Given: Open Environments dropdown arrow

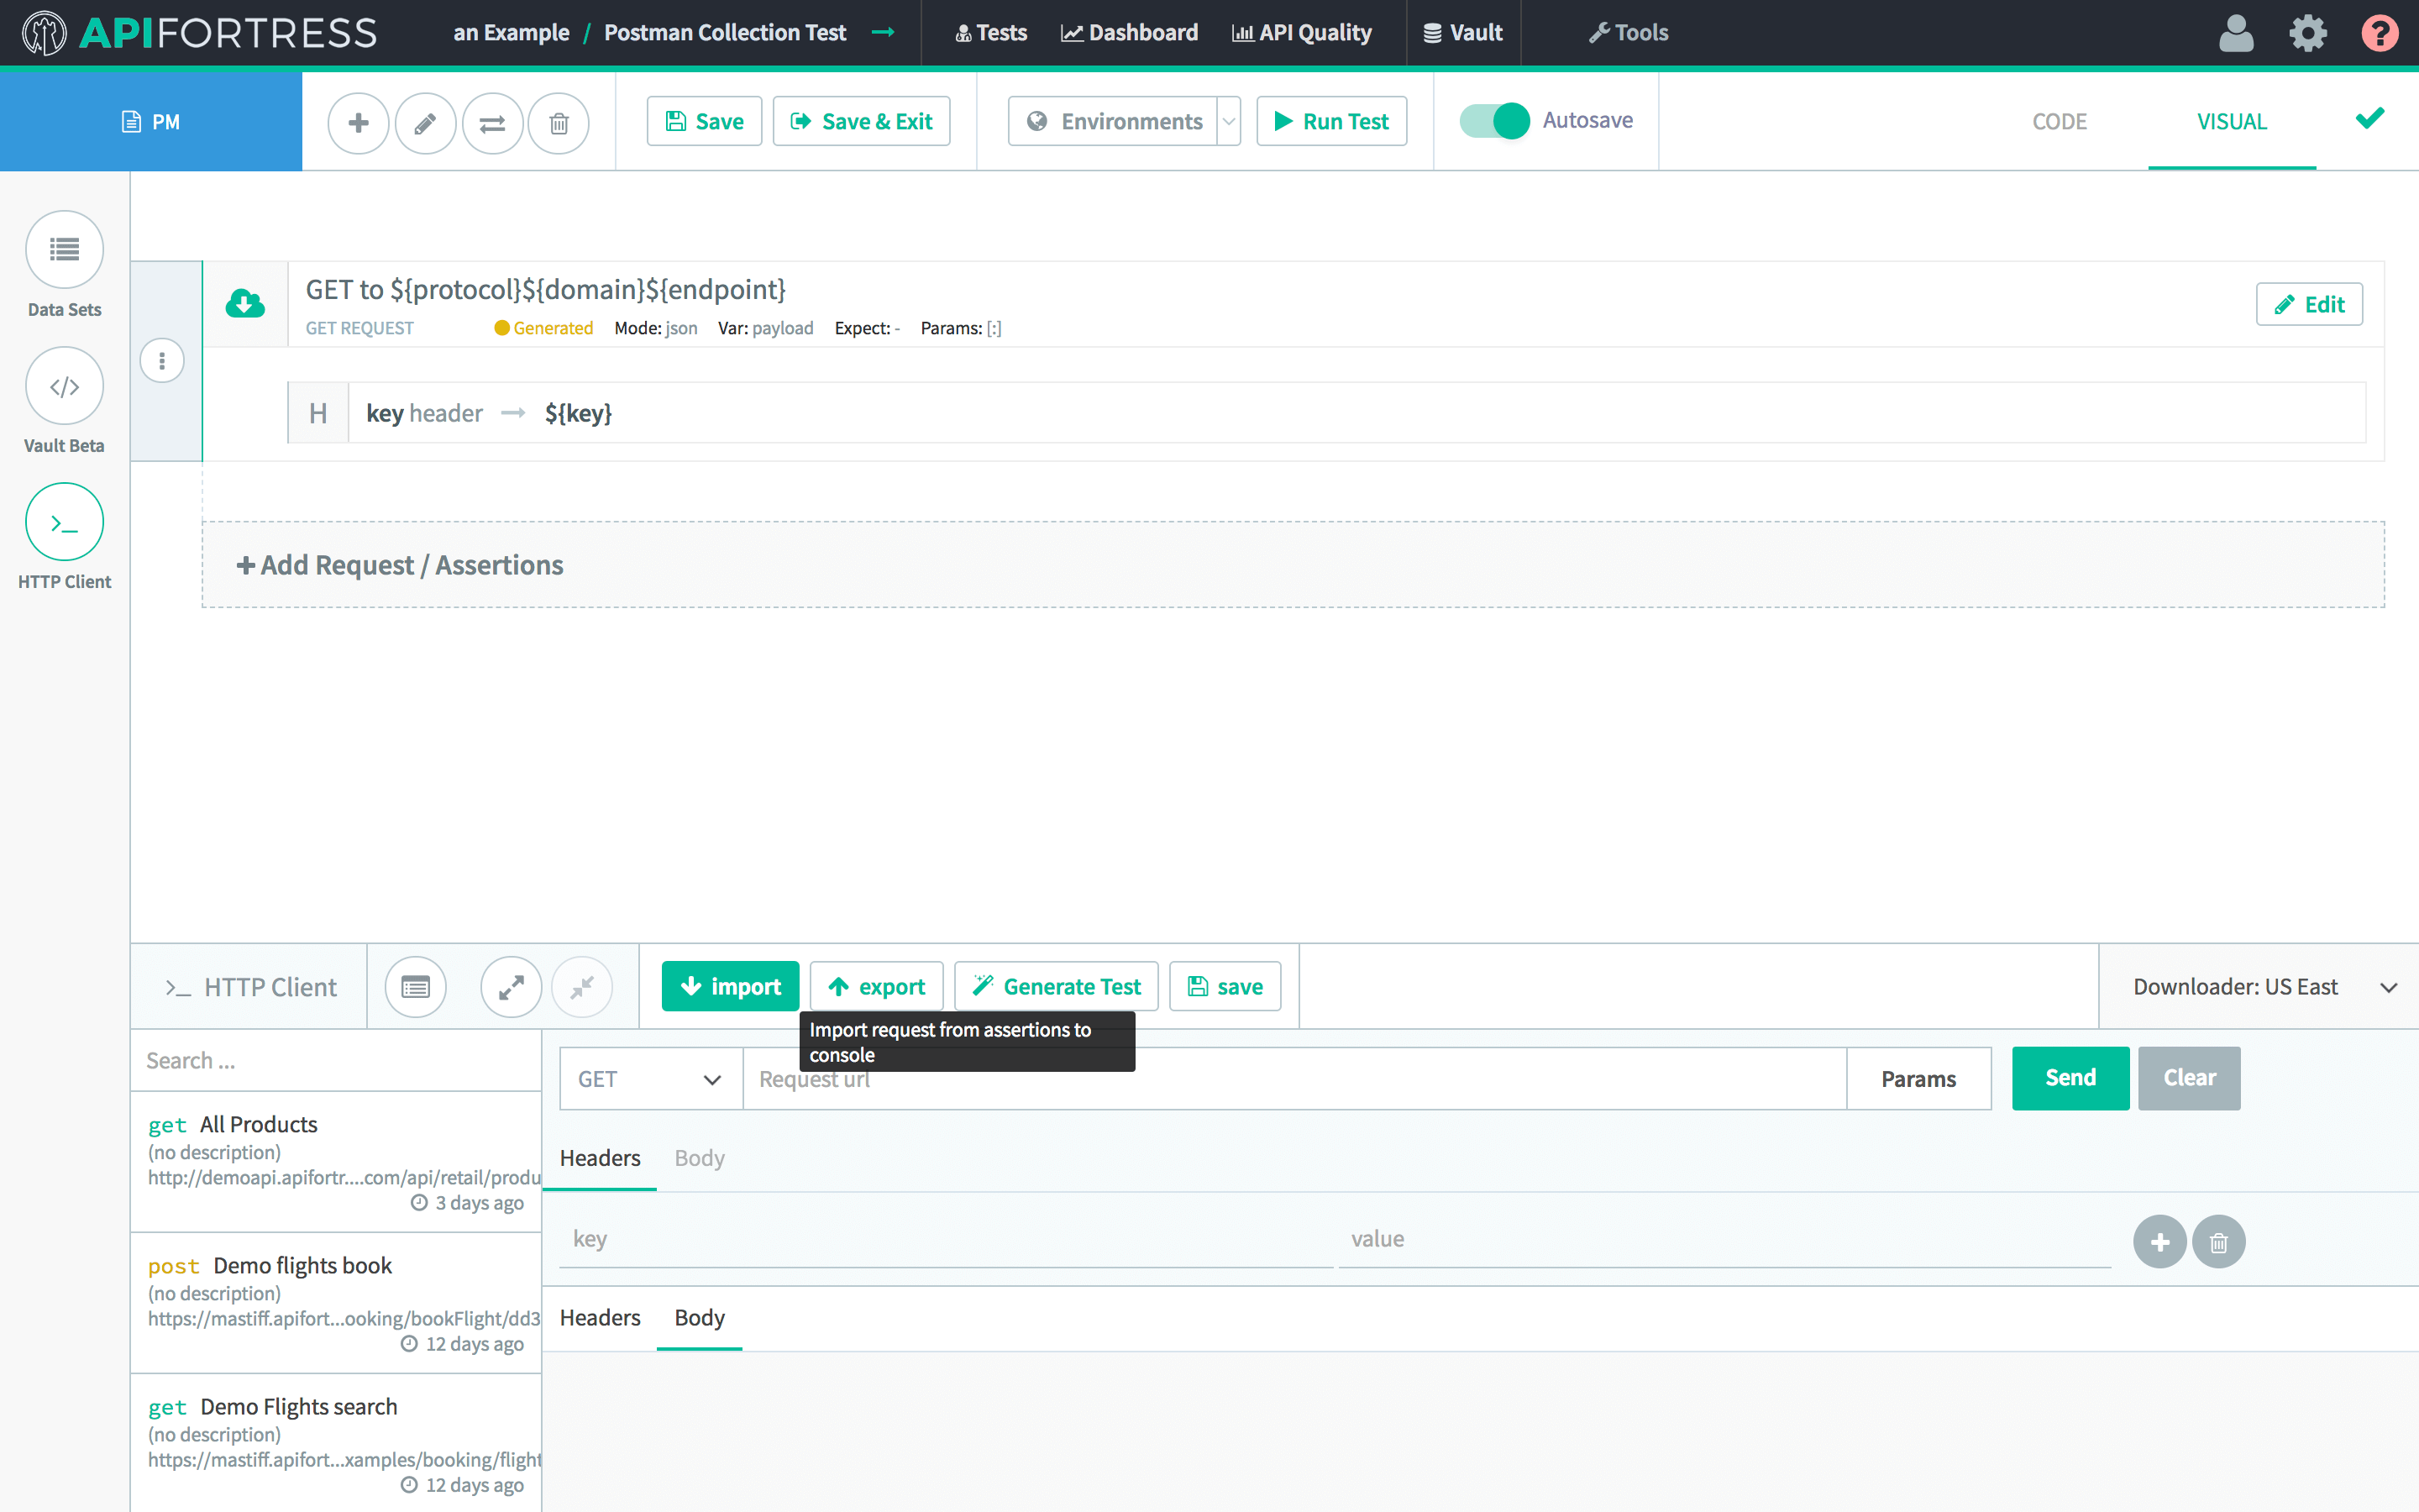Looking at the screenshot, I should [1230, 121].
